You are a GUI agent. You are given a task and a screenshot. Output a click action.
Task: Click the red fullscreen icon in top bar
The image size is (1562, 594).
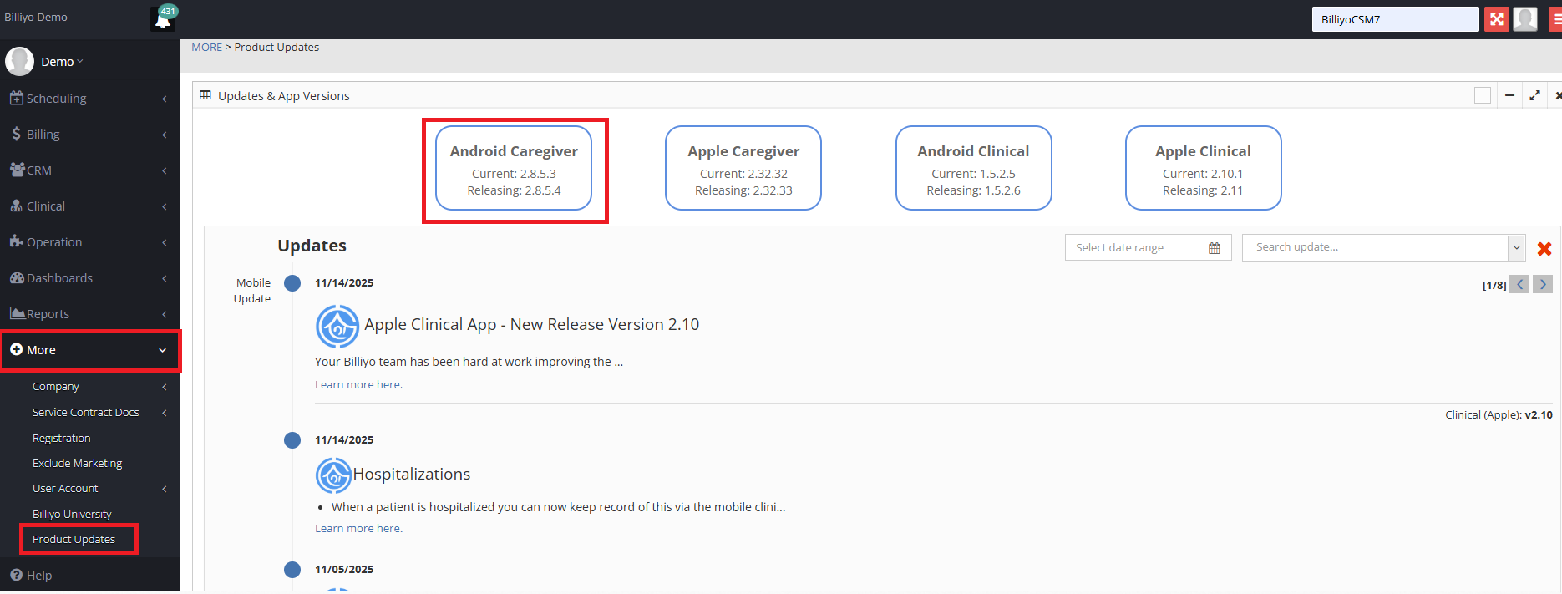pyautogui.click(x=1496, y=19)
